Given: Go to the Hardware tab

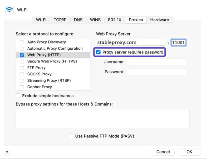Looking at the screenshot, I should 159,20.
